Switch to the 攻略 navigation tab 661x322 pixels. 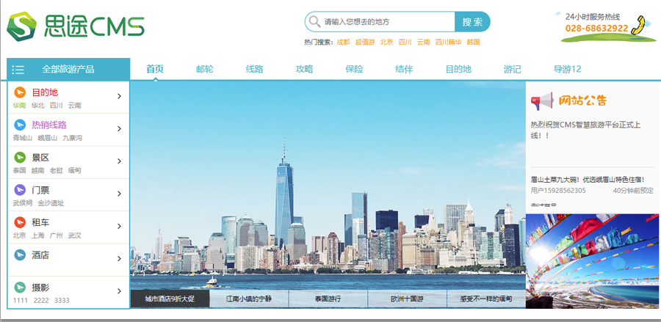point(305,70)
